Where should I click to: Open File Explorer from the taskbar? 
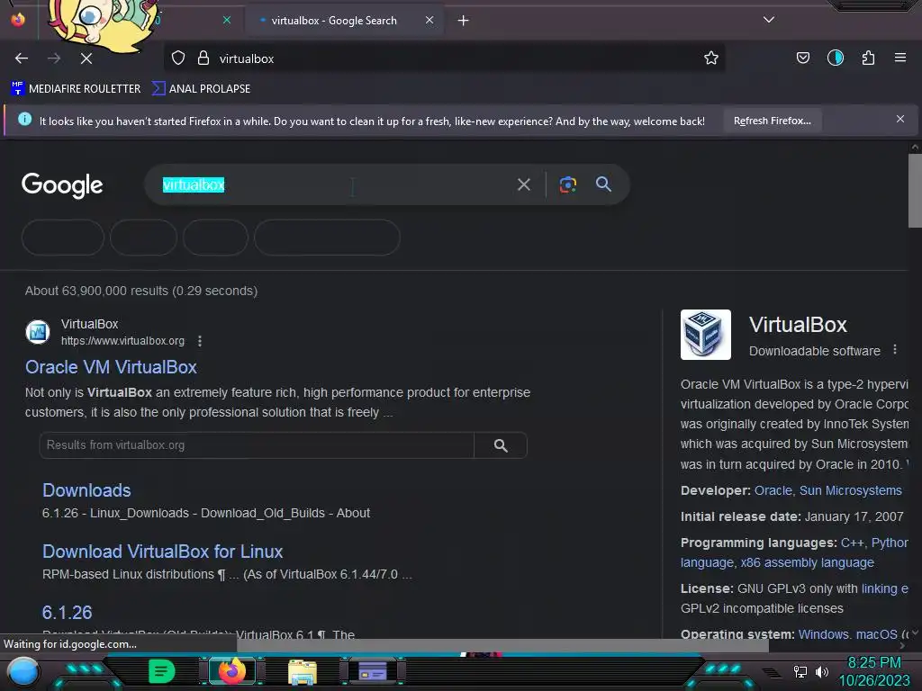click(303, 671)
